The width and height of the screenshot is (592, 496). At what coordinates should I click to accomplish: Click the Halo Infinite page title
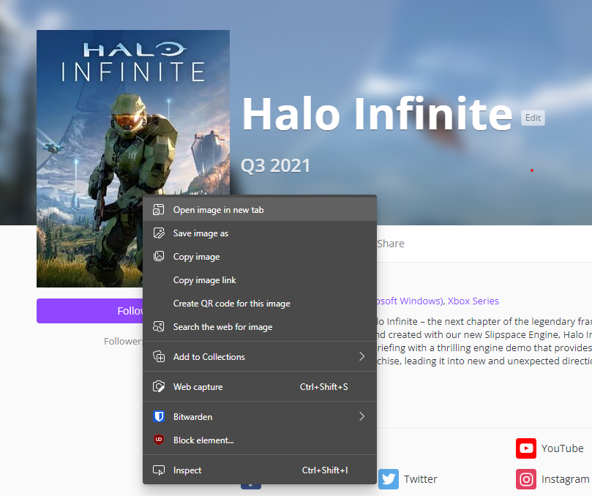377,114
